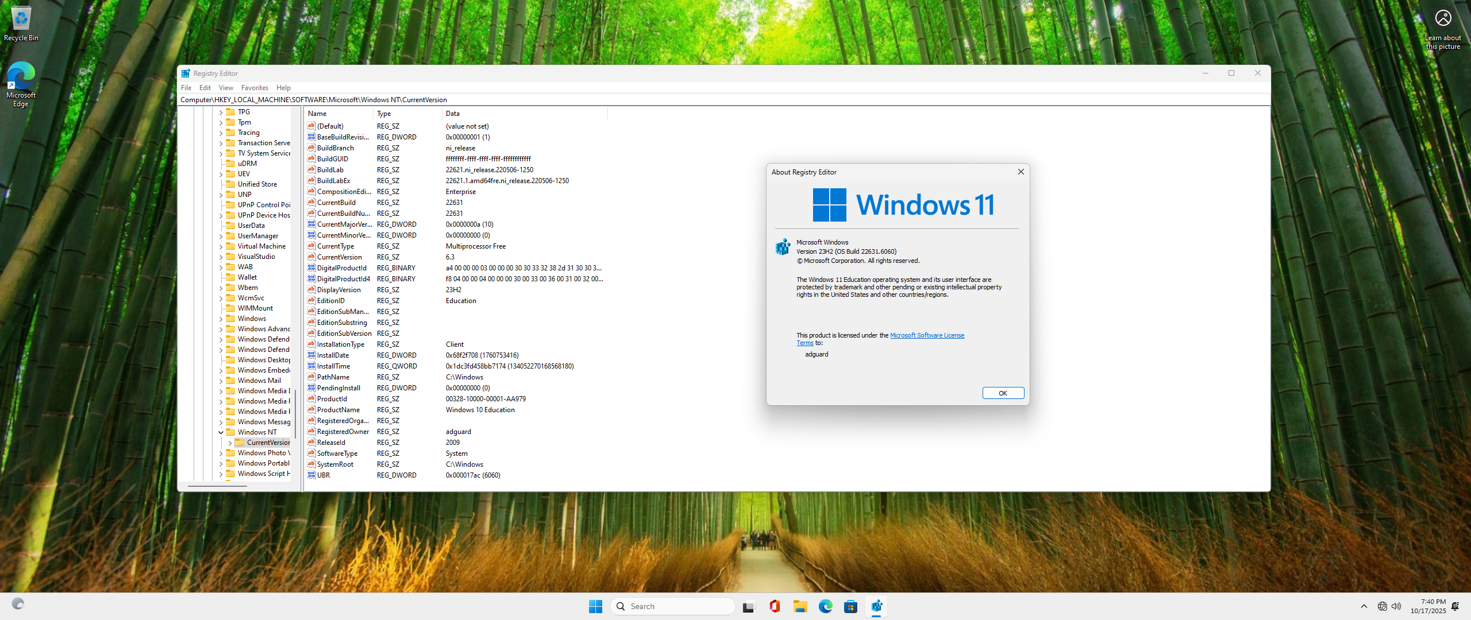Show hidden icons tray chevron
1471x620 pixels.
coord(1364,606)
